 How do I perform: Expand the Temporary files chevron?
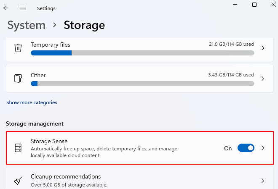[x=263, y=48]
